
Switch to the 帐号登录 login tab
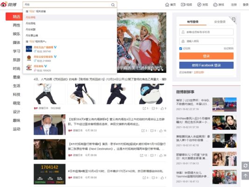point(193,22)
